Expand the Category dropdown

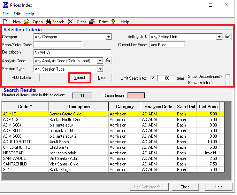pyautogui.click(x=108, y=37)
